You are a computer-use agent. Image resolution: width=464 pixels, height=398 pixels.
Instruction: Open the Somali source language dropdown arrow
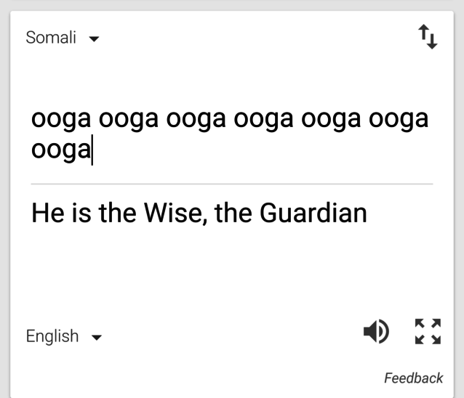click(93, 38)
